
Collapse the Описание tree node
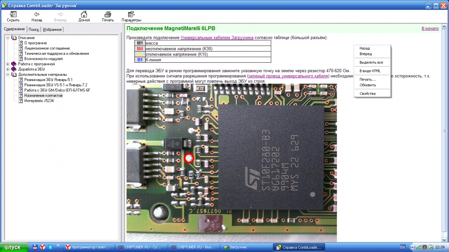click(x=8, y=38)
